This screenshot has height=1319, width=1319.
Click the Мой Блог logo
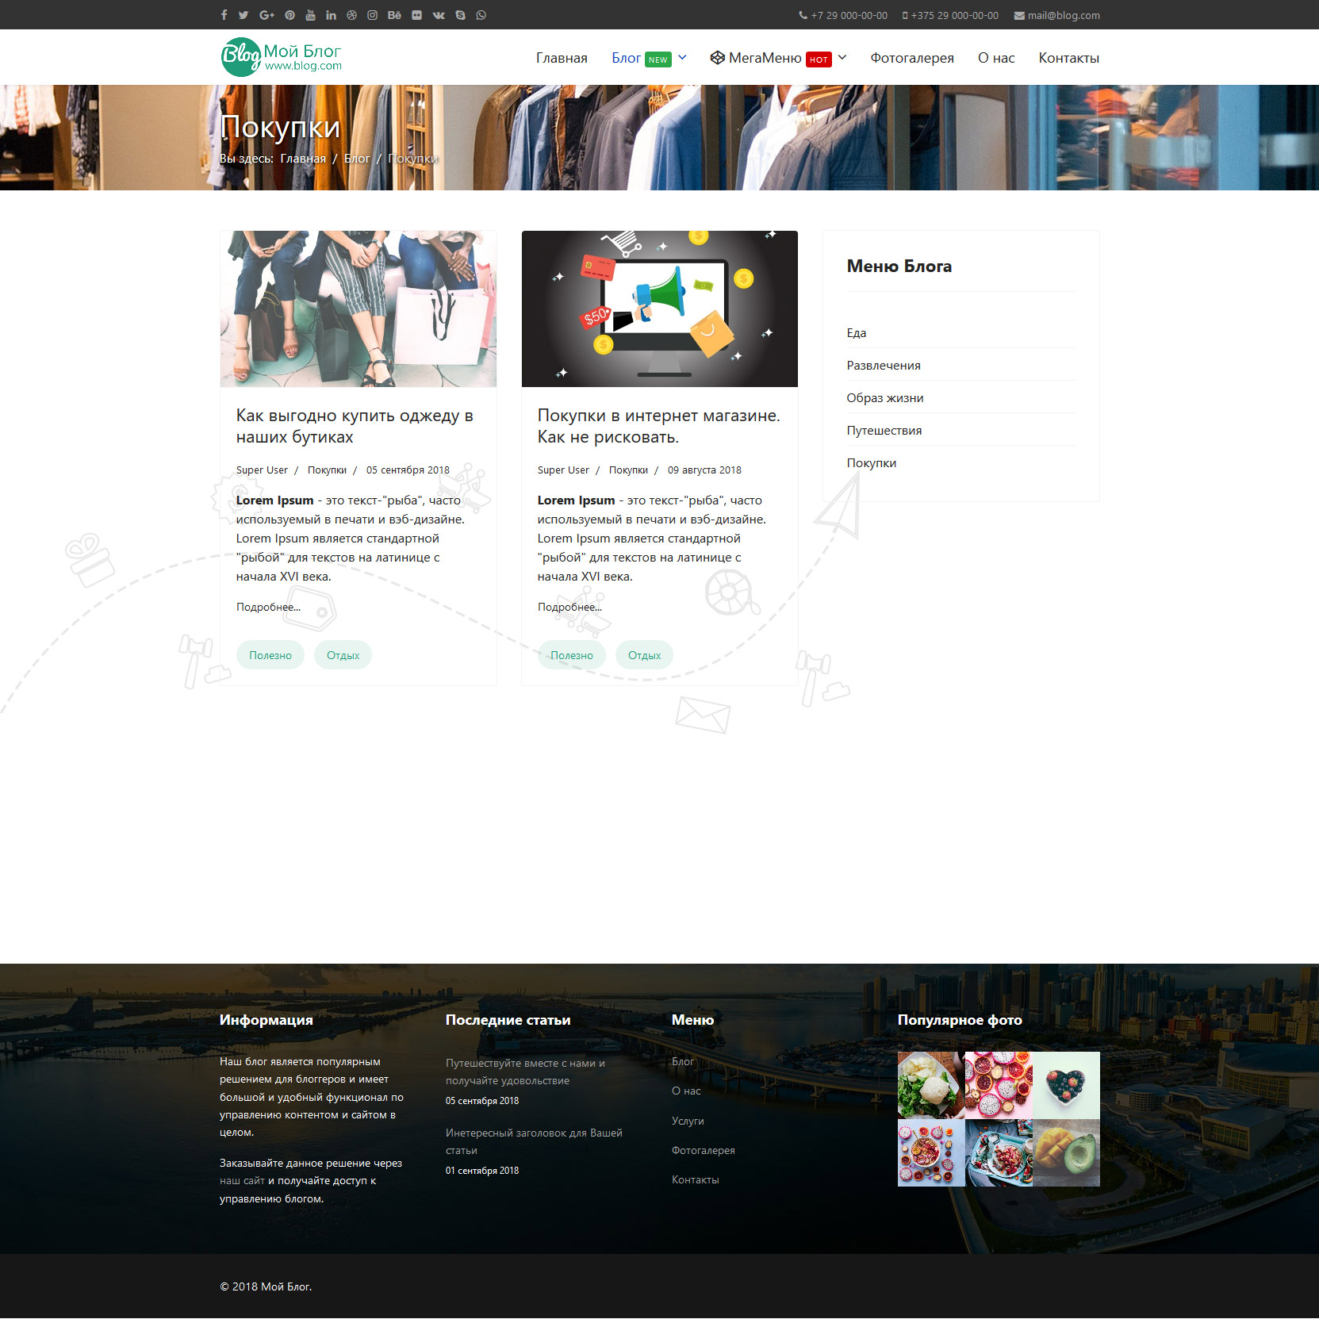click(x=281, y=57)
